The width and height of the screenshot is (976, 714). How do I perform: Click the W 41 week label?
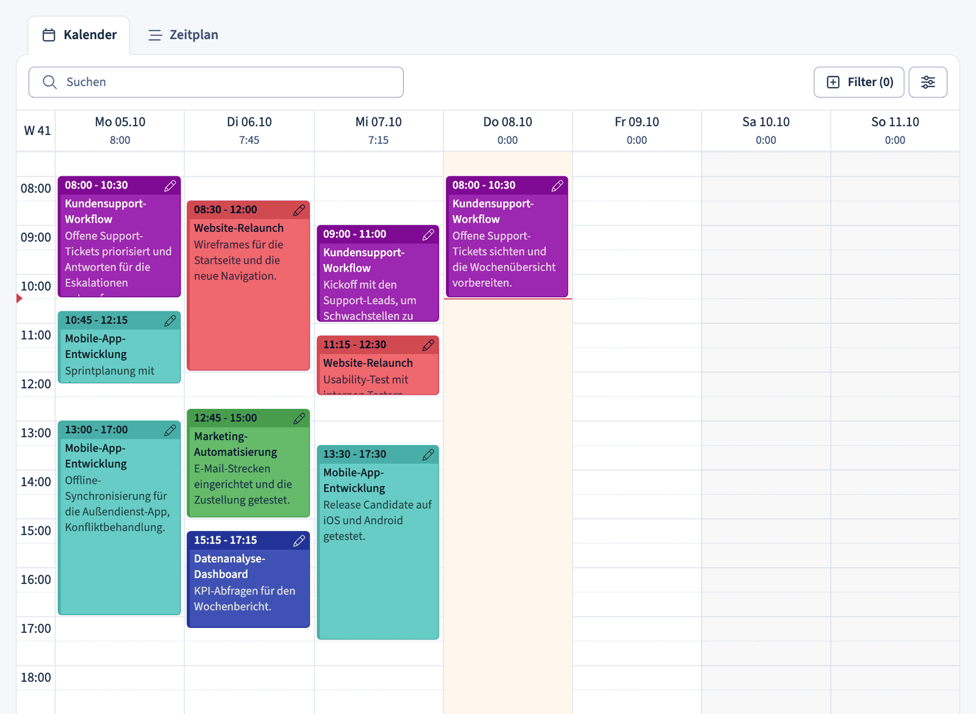(37, 131)
